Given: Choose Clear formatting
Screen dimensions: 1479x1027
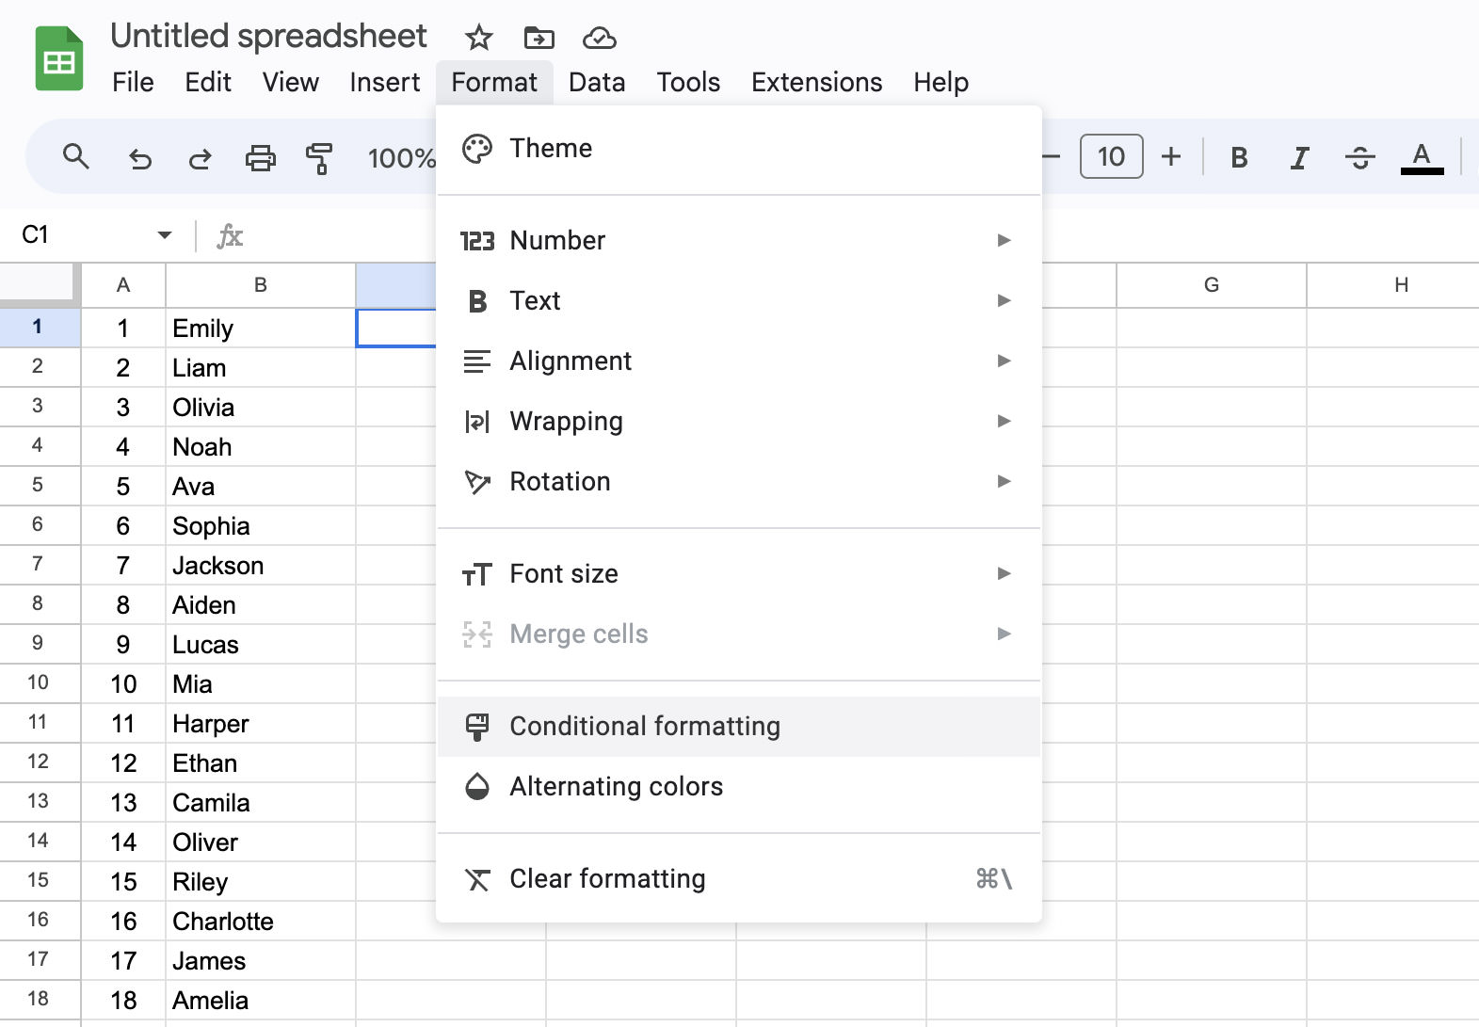Looking at the screenshot, I should (x=739, y=879).
